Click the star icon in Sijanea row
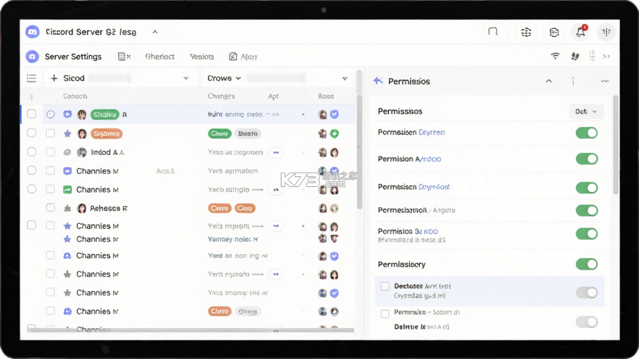Screen dimensions: 639x359 coord(67,133)
